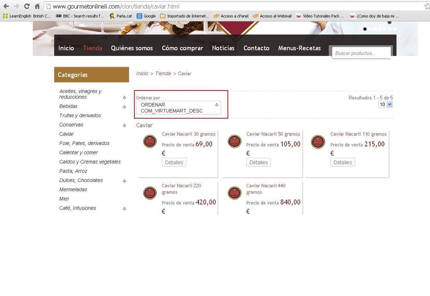Click the address bar URL field
Screen dimensions: 430x296
click(x=233, y=6)
